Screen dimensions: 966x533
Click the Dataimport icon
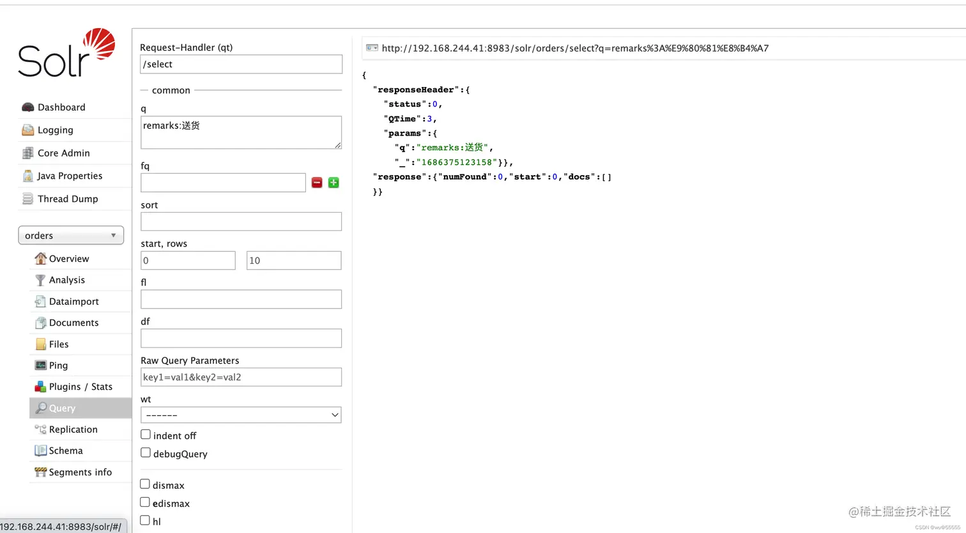pos(40,302)
